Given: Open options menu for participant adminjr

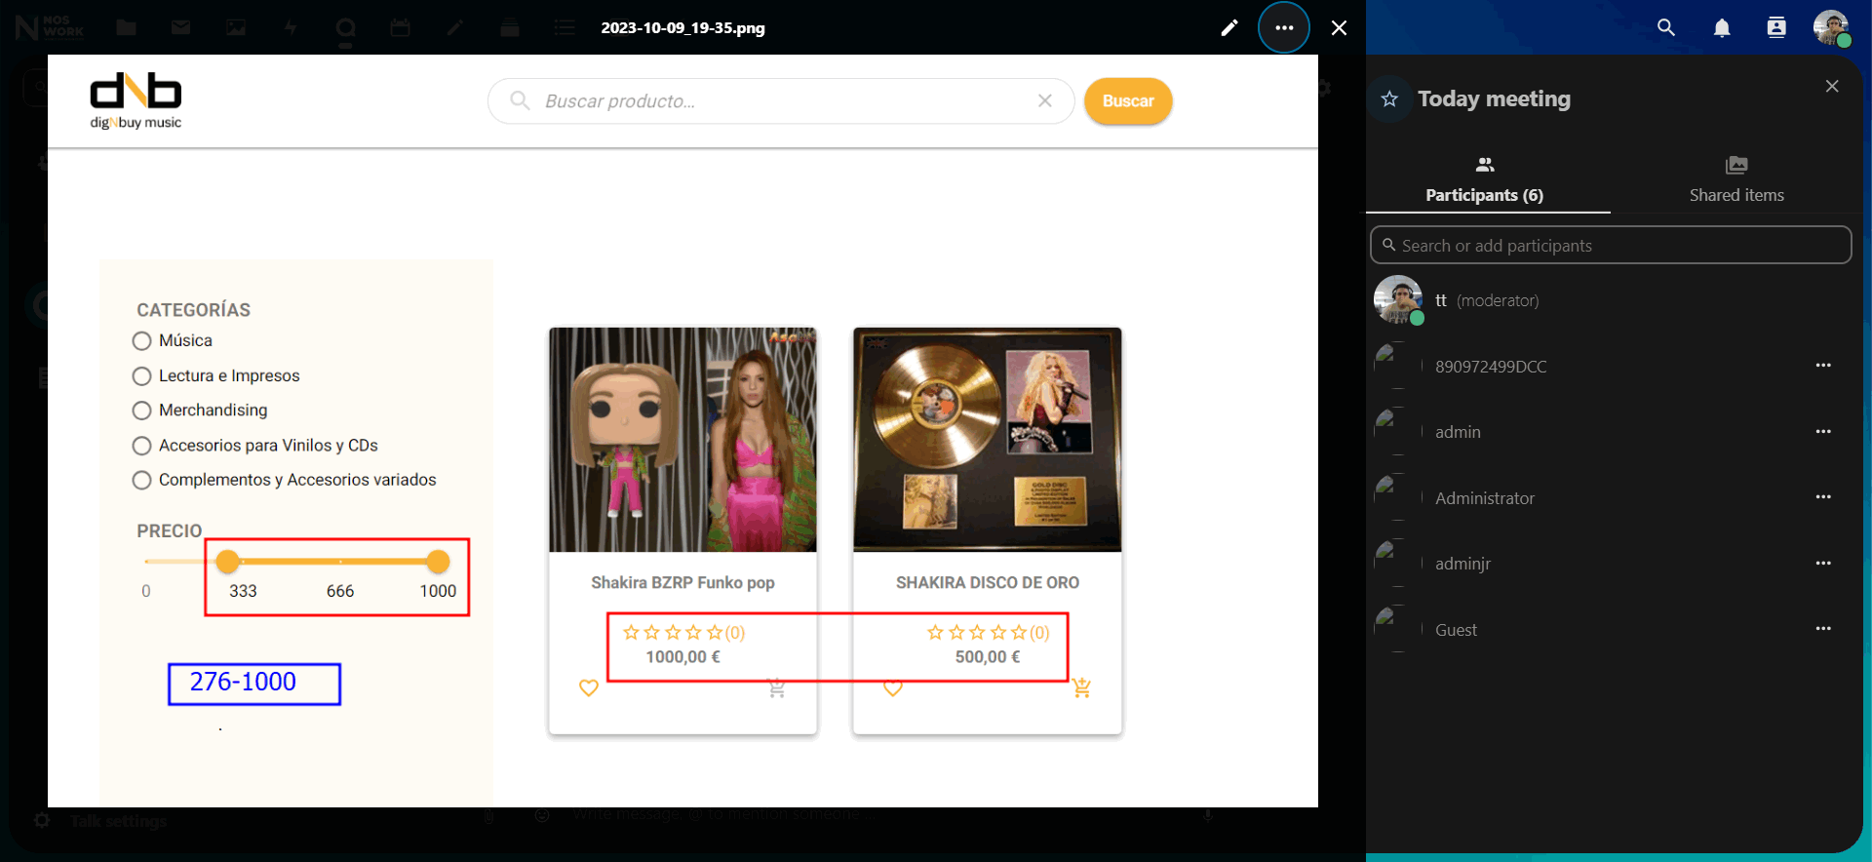Looking at the screenshot, I should [x=1823, y=563].
